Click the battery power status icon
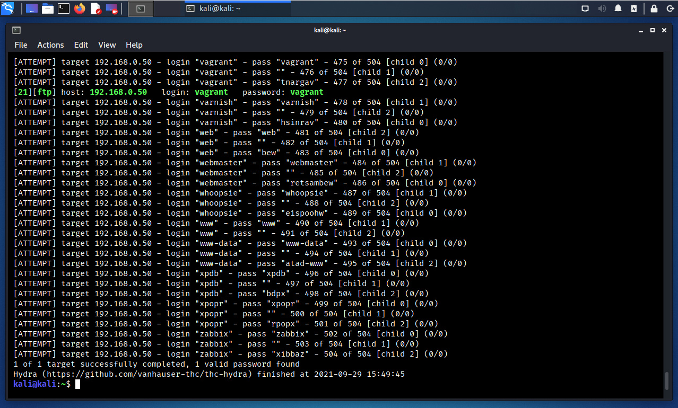Image resolution: width=678 pixels, height=408 pixels. coord(634,8)
